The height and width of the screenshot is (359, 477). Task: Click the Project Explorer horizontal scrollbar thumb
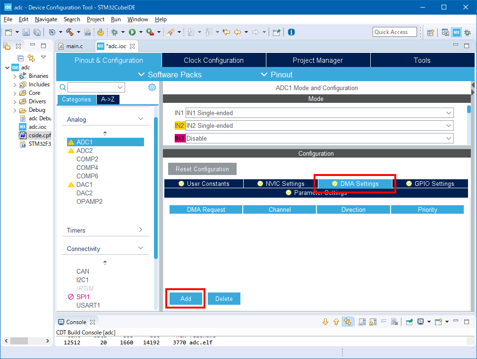(x=19, y=341)
